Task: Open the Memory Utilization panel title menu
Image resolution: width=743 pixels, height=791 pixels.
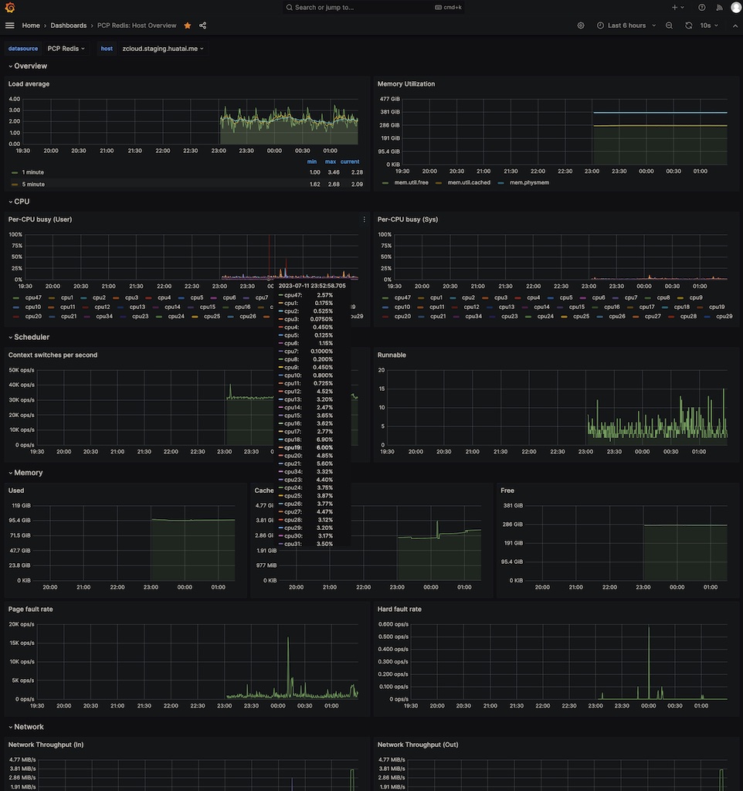Action: click(x=406, y=84)
